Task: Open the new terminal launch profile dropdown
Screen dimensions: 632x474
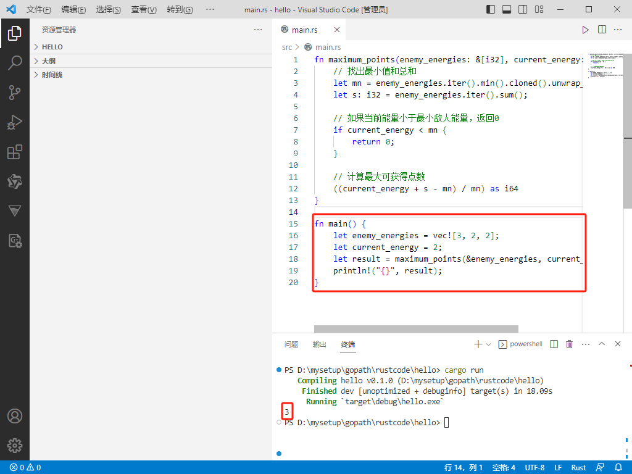Action: 489,344
